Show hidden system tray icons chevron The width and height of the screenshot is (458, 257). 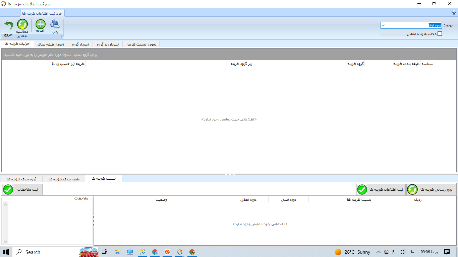pos(378,252)
